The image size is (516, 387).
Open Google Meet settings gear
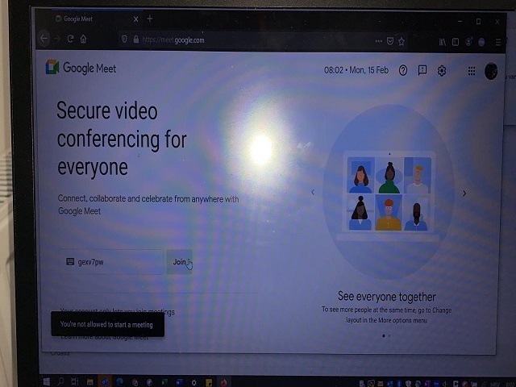pos(442,70)
